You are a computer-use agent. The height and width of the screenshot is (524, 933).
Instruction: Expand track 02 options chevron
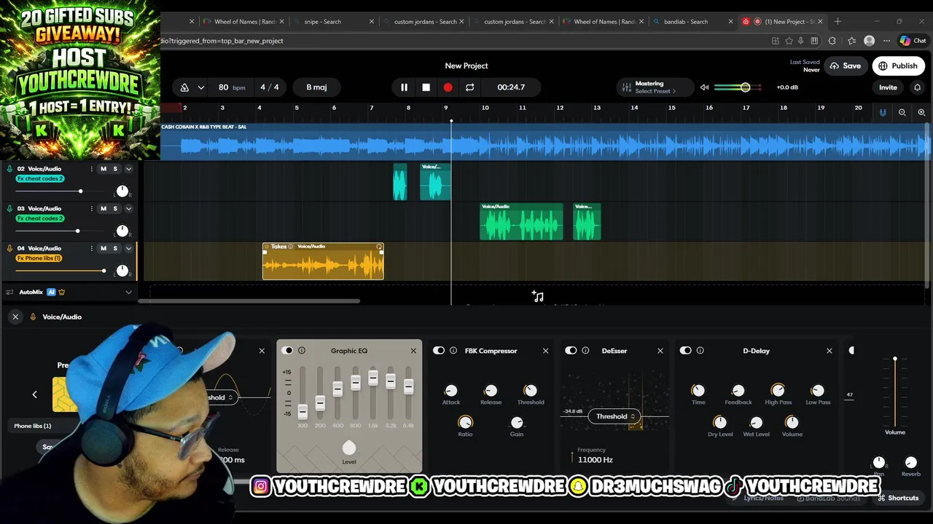[128, 169]
